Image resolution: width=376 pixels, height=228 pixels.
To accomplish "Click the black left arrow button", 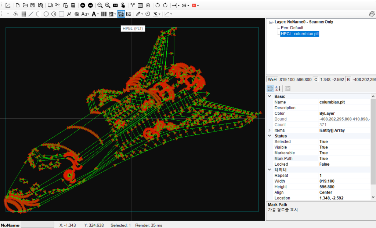I will click(x=83, y=5).
